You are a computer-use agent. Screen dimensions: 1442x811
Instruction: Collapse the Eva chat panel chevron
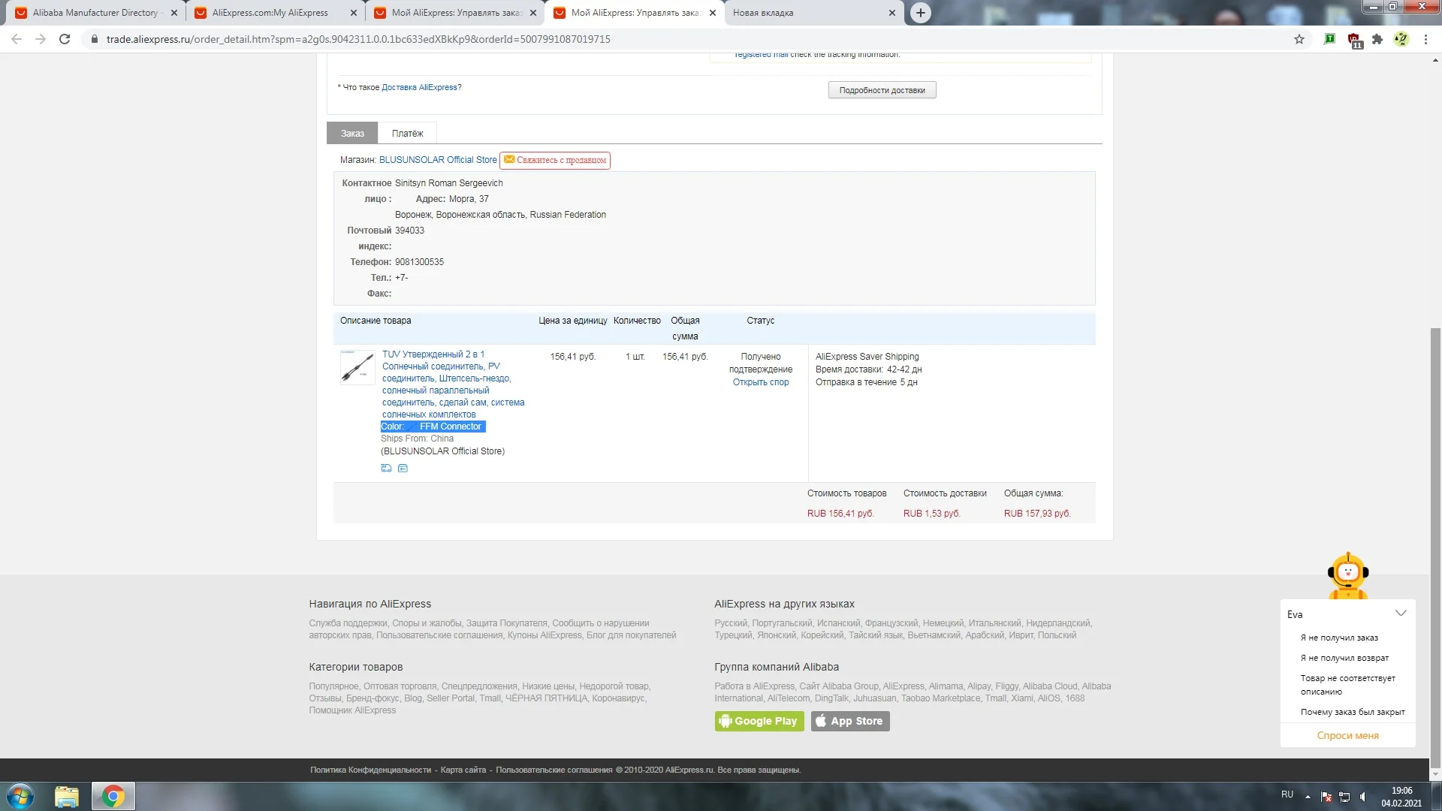[1401, 613]
